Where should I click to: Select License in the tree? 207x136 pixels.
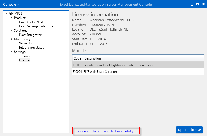coord(24,60)
